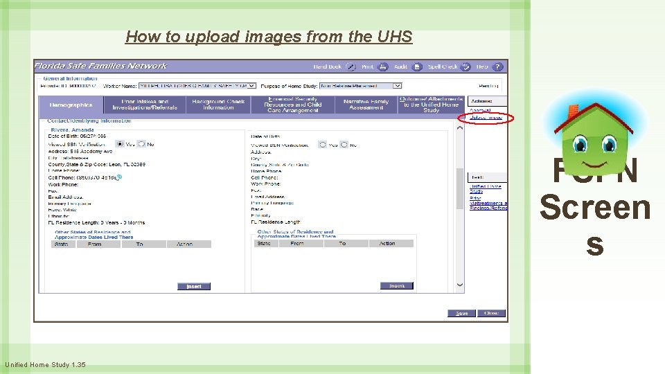Click the Hand Book label

click(x=327, y=66)
